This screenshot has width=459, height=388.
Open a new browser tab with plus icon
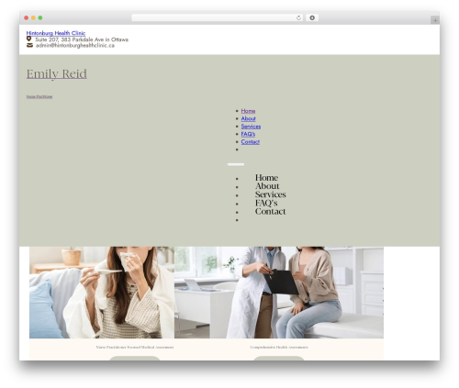(435, 20)
